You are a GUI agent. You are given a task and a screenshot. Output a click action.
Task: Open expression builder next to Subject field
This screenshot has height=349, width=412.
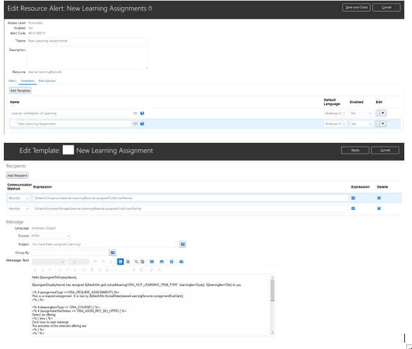click(x=183, y=244)
